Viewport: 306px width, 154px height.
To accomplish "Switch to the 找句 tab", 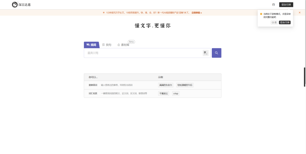I will click(x=107, y=45).
